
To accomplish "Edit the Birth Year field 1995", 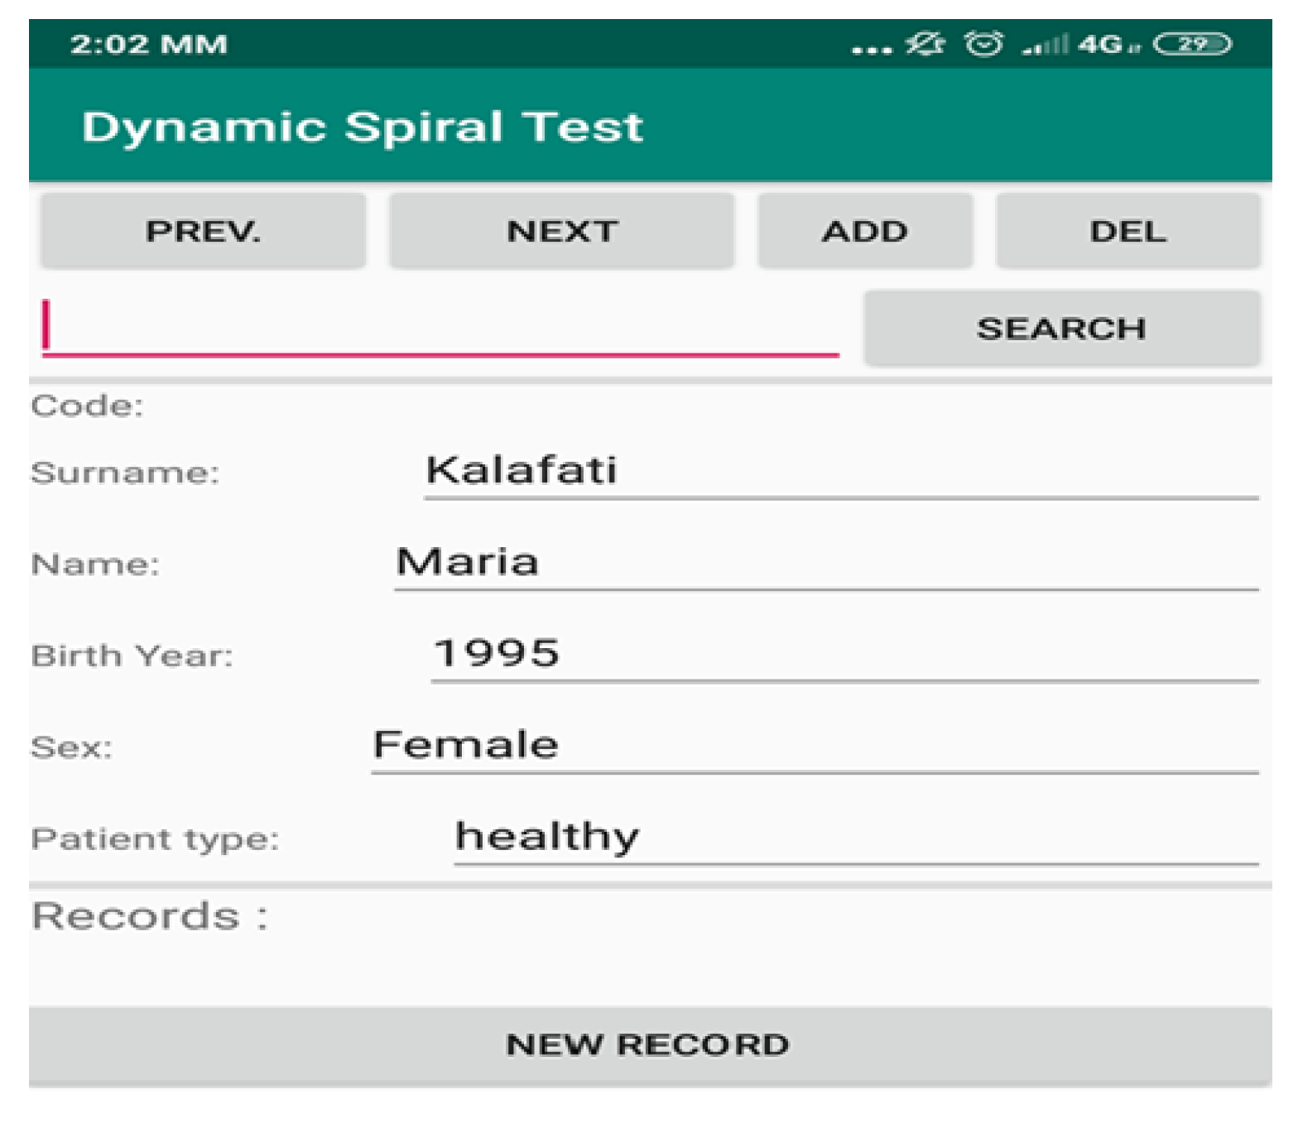I will tap(844, 654).
